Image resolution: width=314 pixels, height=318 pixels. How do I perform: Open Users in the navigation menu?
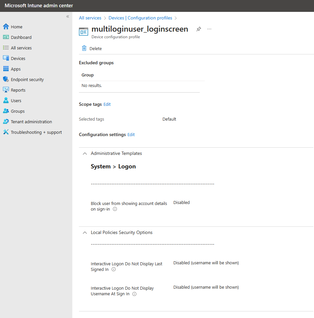16,101
